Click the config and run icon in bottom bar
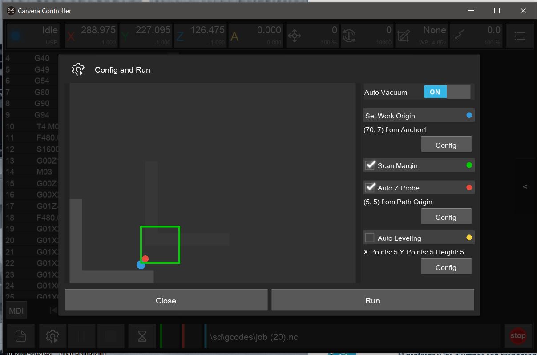 tap(52, 336)
